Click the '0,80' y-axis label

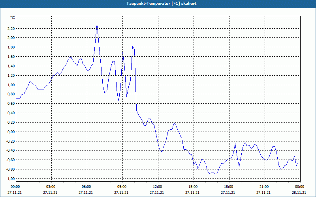pos(11,94)
